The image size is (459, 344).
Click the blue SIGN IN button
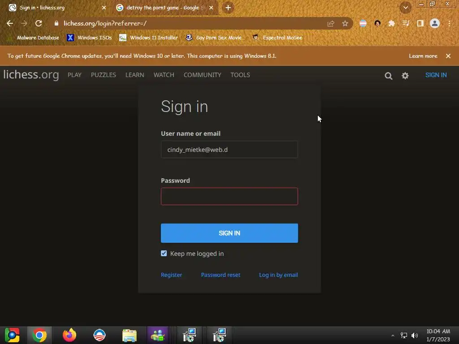tap(229, 233)
